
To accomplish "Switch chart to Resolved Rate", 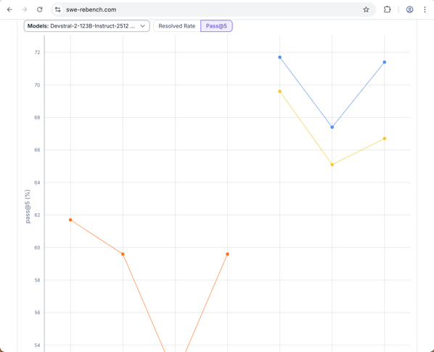I will click(x=176, y=26).
